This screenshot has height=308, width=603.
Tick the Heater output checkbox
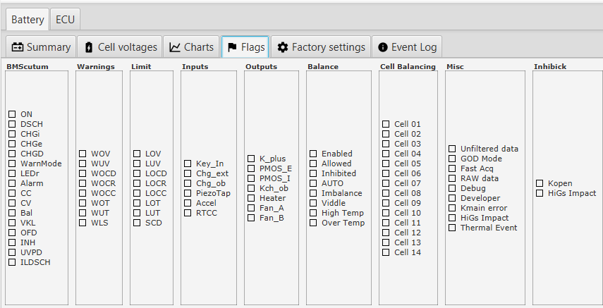pyautogui.click(x=251, y=199)
